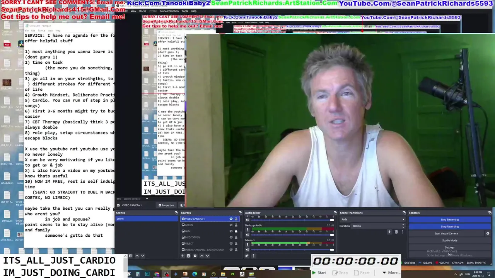Undock the Scene Transitions panel

404,213
